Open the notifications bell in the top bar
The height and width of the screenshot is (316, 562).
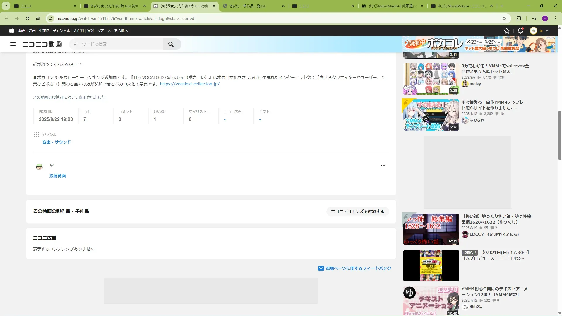click(520, 31)
